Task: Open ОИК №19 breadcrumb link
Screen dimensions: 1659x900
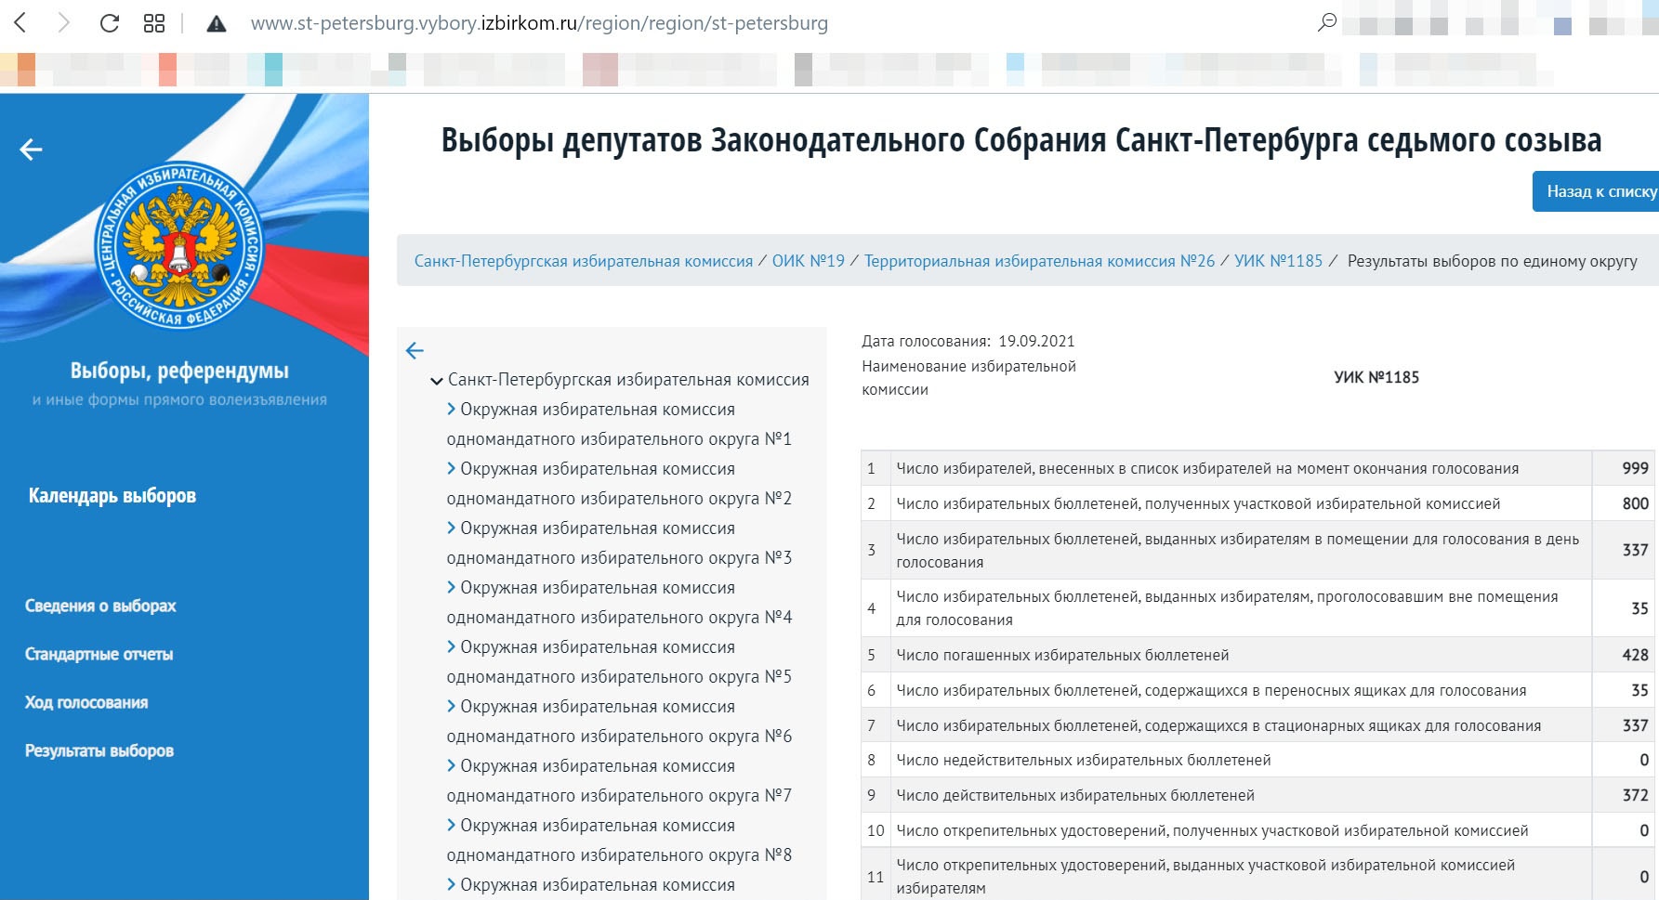Action: (809, 261)
